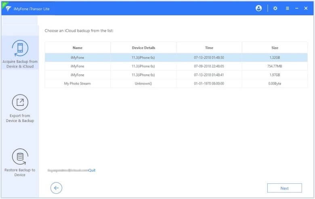Screen dimensions: 315x199
Task: Select backup dated 07-13-2018 01:48:50
Action: click(176, 58)
